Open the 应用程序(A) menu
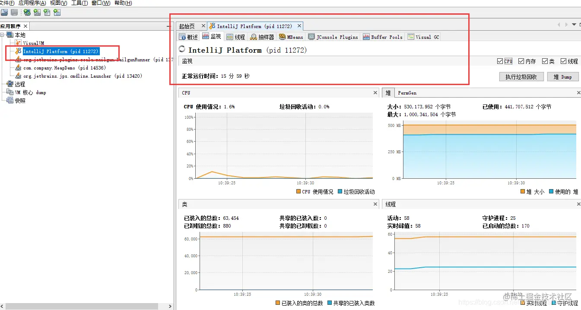581x310 pixels. pyautogui.click(x=32, y=3)
